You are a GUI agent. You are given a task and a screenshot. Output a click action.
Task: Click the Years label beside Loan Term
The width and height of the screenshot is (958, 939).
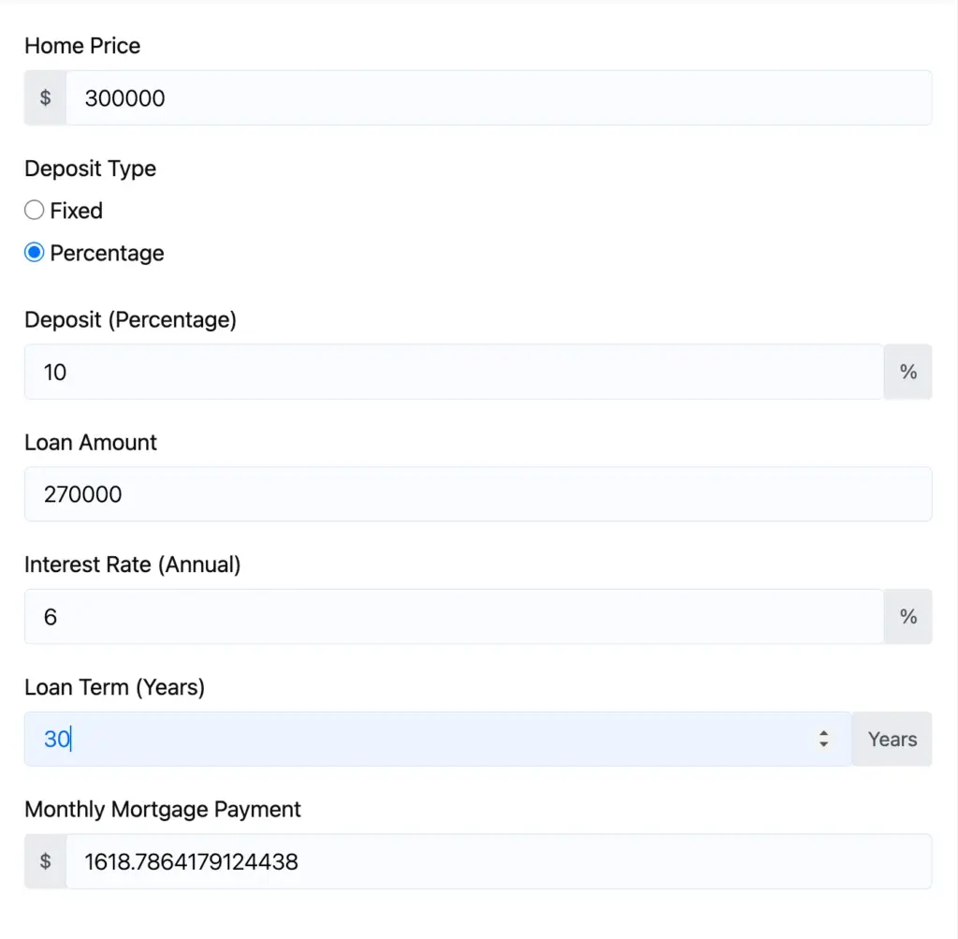pyautogui.click(x=891, y=739)
